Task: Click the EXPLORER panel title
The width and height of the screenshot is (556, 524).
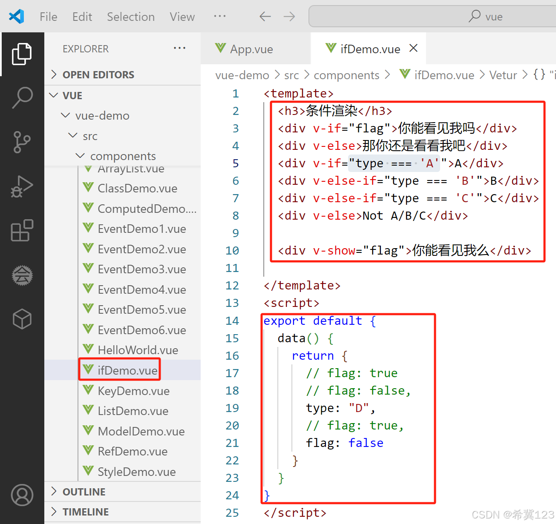Action: pos(86,49)
